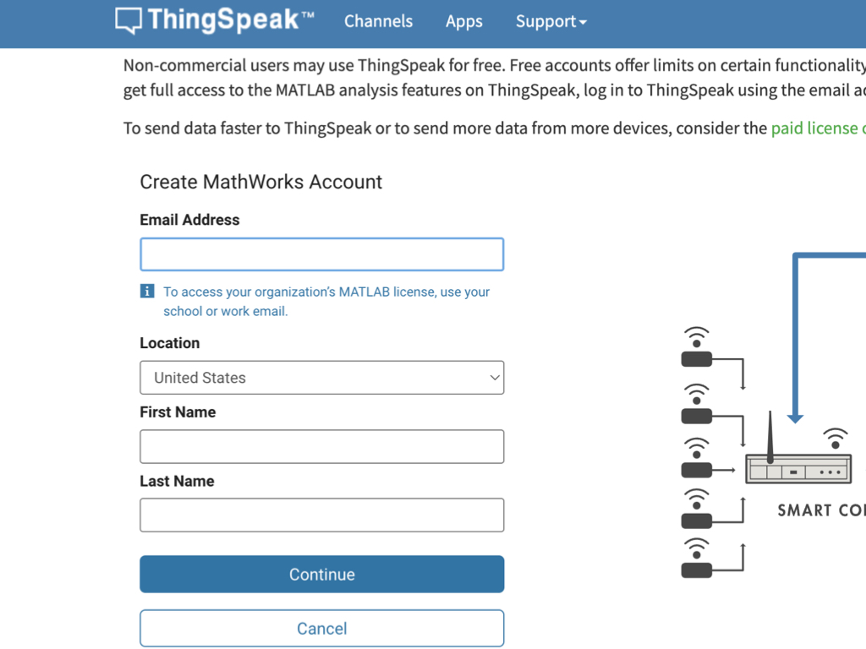Click into the Last Name field
The image size is (866, 649).
coord(322,515)
